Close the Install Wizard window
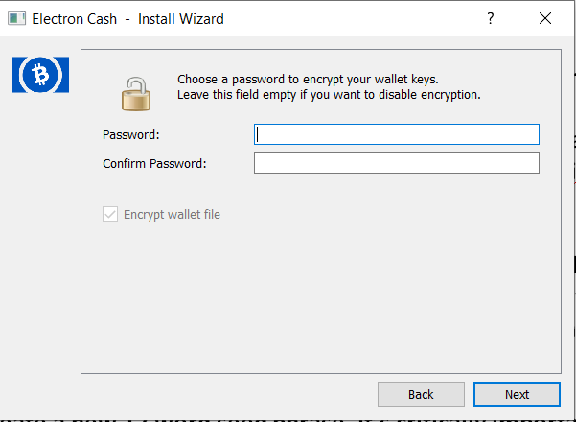 pyautogui.click(x=545, y=18)
